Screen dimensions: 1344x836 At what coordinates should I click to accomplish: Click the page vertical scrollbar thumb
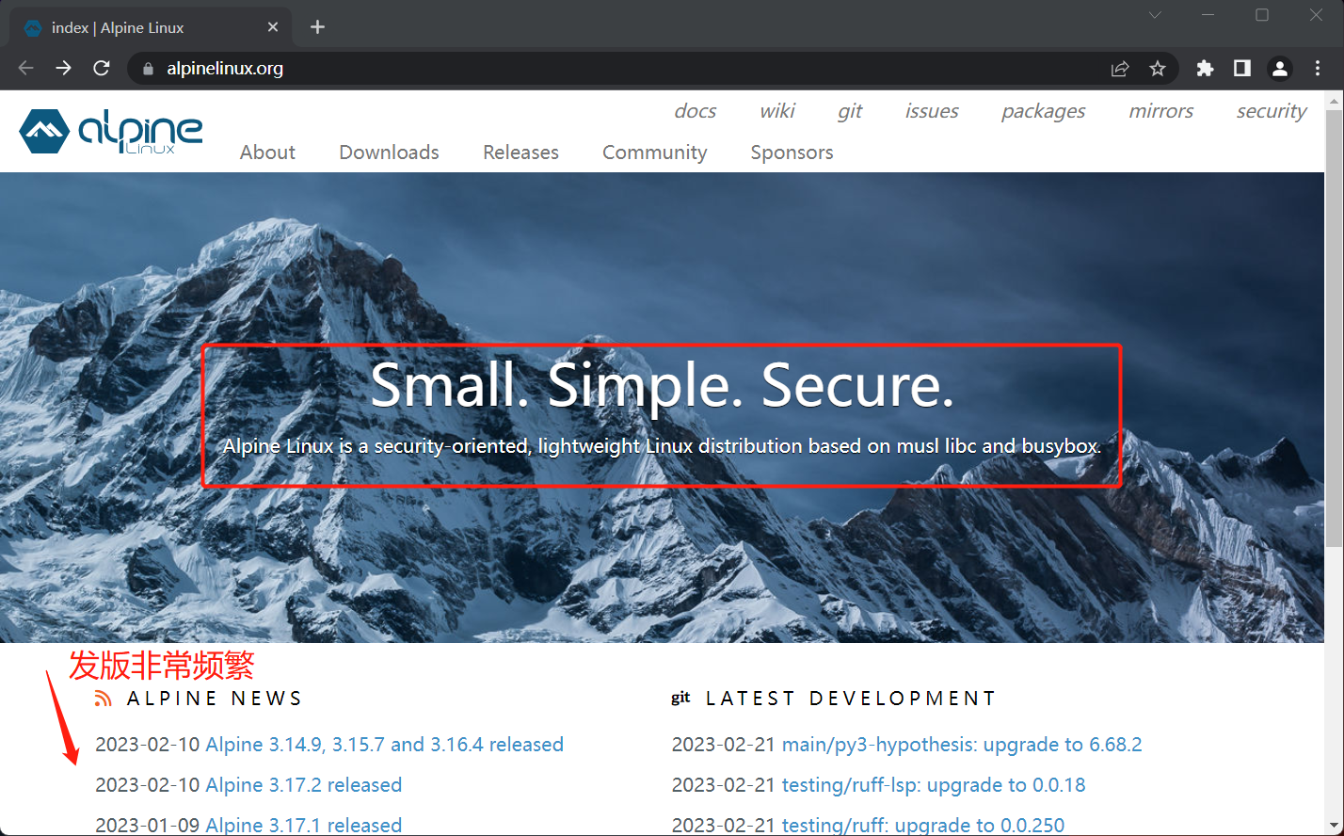click(x=1335, y=328)
